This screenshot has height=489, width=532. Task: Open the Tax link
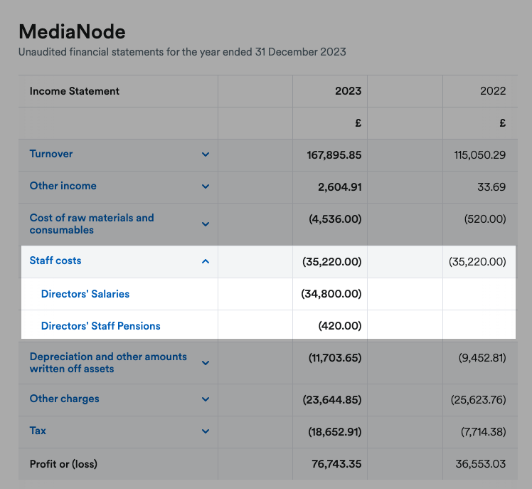[x=38, y=431]
